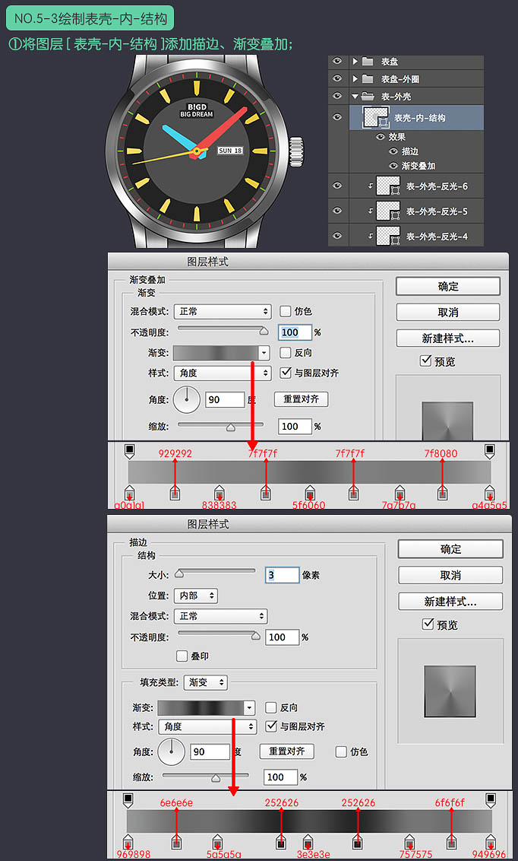Click 重置对齐 in Gradient Overlay dialog
518x861 pixels.
[301, 399]
